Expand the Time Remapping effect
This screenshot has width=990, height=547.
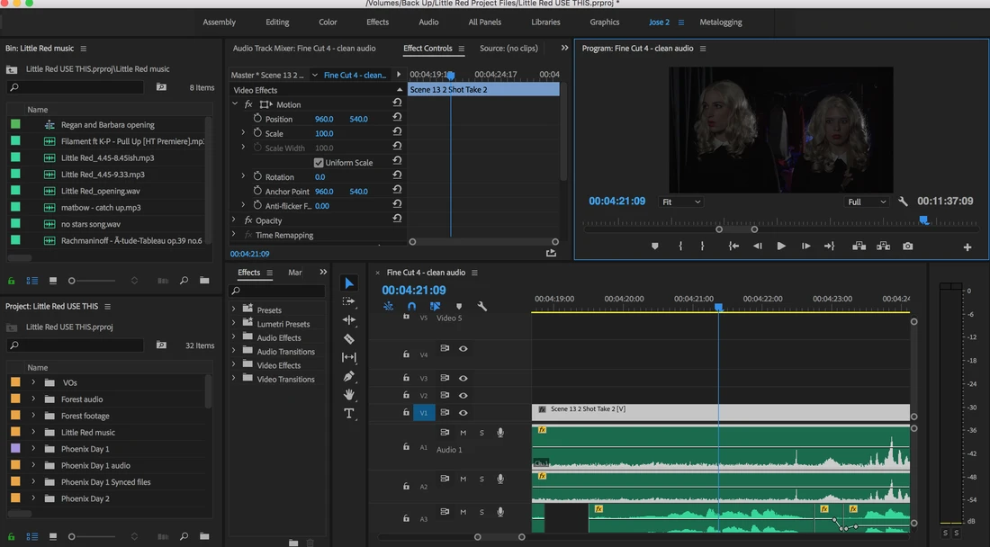point(234,234)
